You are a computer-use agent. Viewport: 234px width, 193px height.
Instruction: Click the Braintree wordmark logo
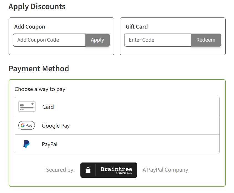point(116,169)
